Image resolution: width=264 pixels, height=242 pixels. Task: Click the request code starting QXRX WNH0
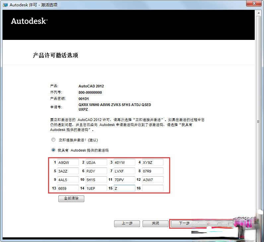[115, 107]
